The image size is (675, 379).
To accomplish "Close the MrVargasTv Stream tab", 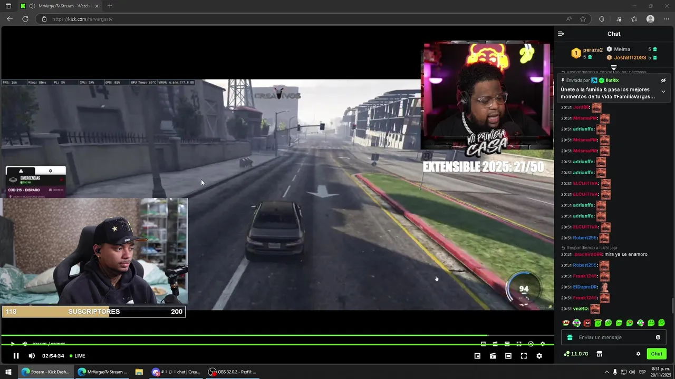I will [x=95, y=6].
